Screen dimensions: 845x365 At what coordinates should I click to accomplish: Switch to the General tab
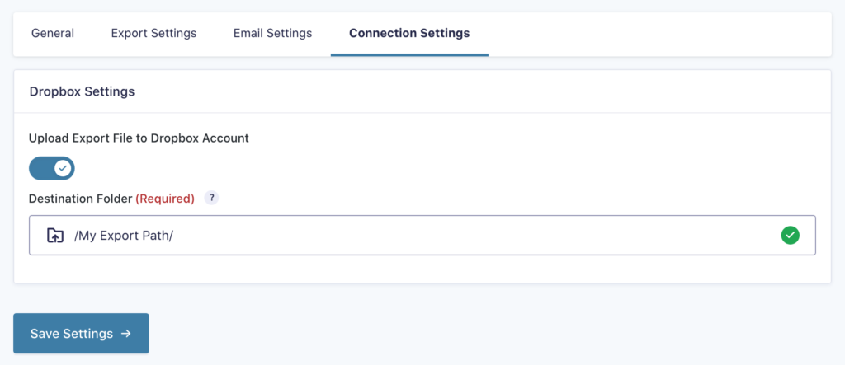53,34
